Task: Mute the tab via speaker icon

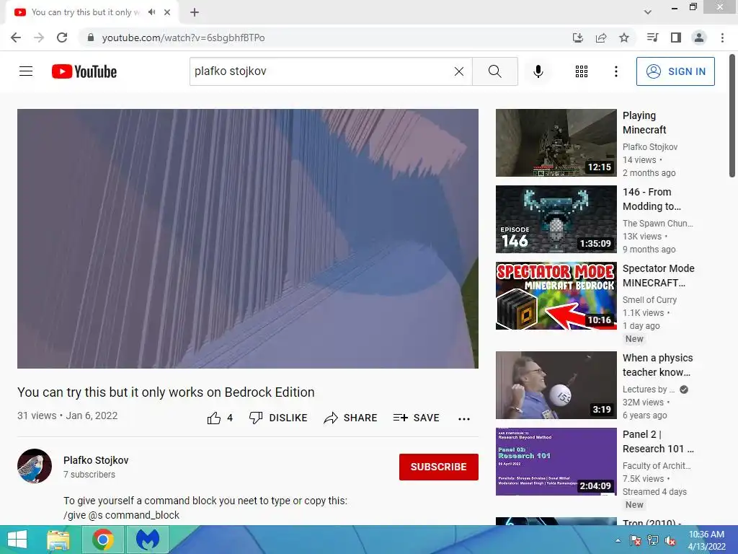Action: (x=151, y=12)
